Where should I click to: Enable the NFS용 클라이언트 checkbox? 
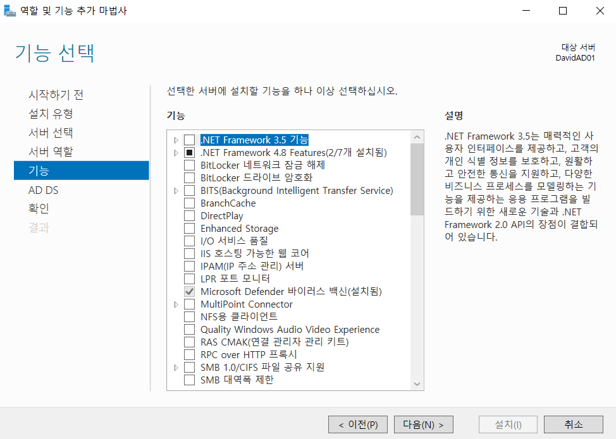189,316
